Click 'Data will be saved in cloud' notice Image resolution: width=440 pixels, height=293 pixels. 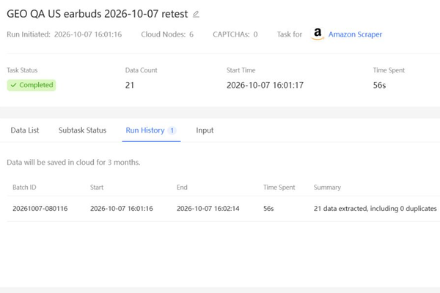[x=73, y=163]
